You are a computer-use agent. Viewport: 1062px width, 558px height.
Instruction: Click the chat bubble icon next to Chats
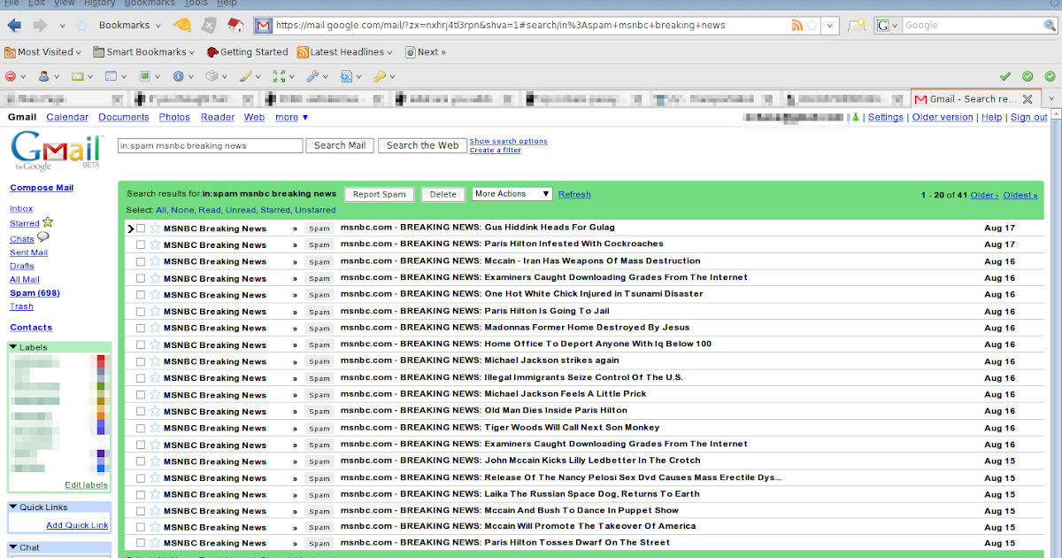[x=42, y=239]
